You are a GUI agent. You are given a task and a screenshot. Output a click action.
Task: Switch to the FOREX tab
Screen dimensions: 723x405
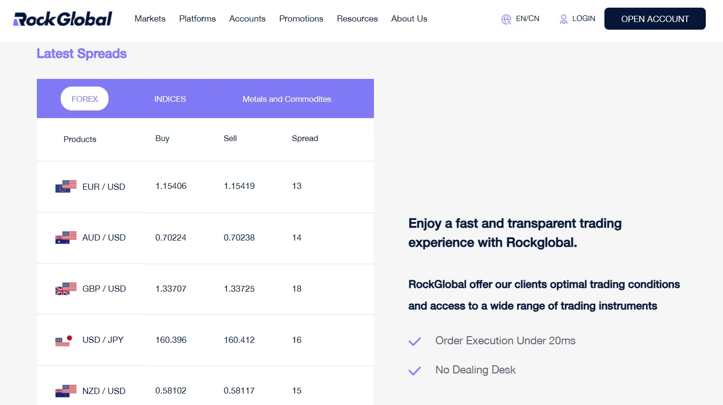[85, 99]
